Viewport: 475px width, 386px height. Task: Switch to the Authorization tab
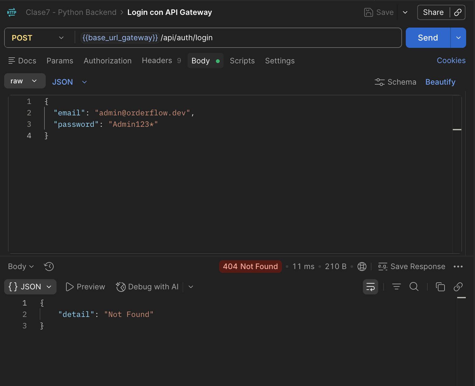tap(108, 61)
